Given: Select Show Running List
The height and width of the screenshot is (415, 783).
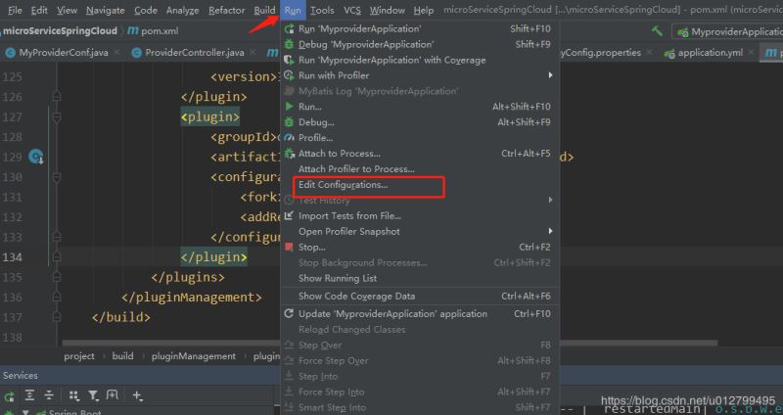Looking at the screenshot, I should pos(420,278).
